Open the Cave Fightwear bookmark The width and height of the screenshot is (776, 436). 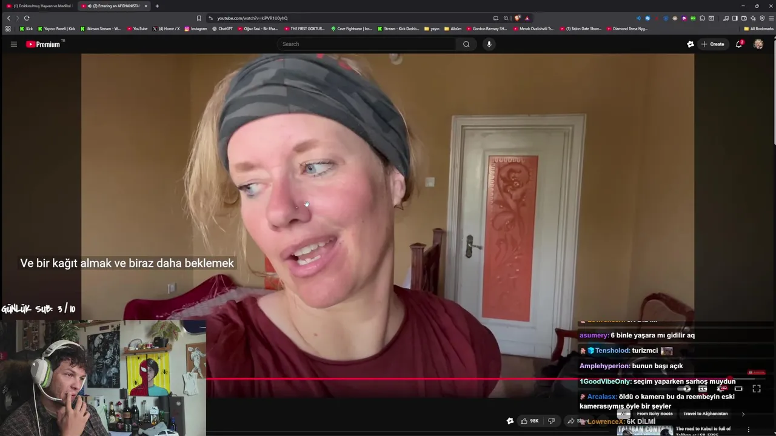pyautogui.click(x=352, y=28)
